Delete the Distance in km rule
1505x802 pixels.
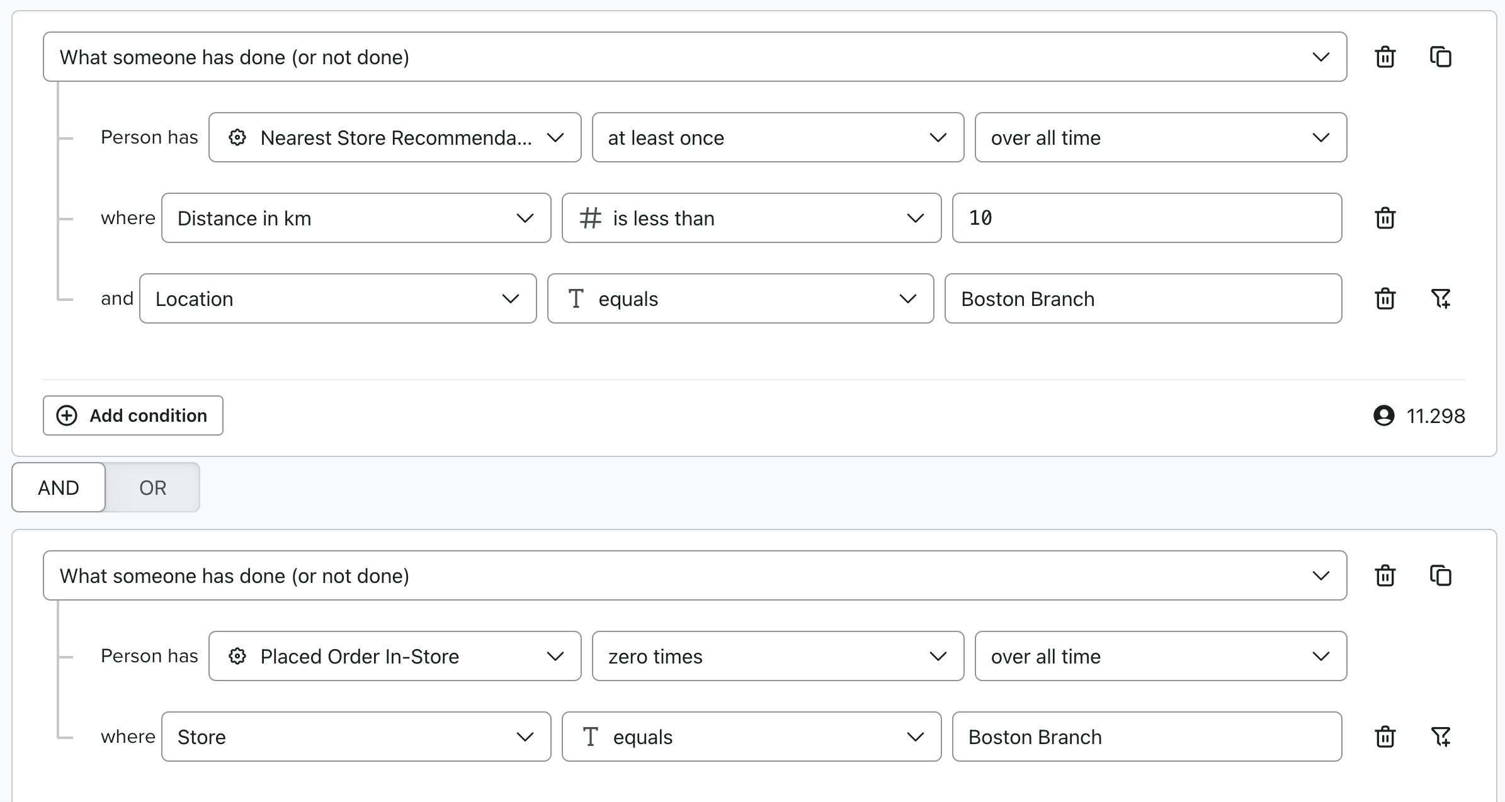coord(1385,218)
